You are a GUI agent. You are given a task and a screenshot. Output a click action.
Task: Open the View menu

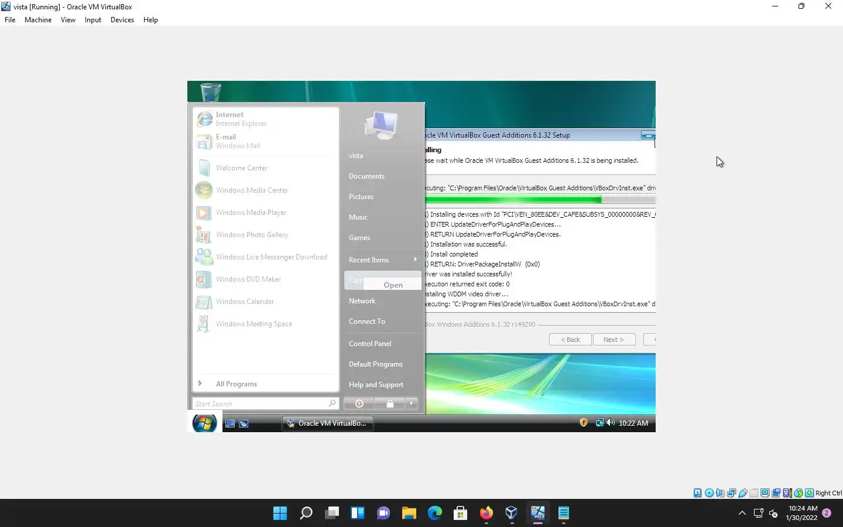[x=68, y=20]
